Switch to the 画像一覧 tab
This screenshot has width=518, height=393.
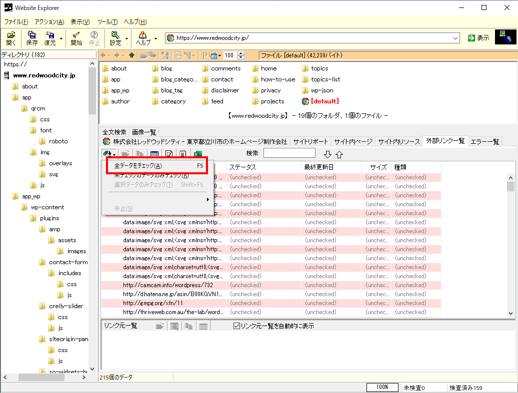144,132
